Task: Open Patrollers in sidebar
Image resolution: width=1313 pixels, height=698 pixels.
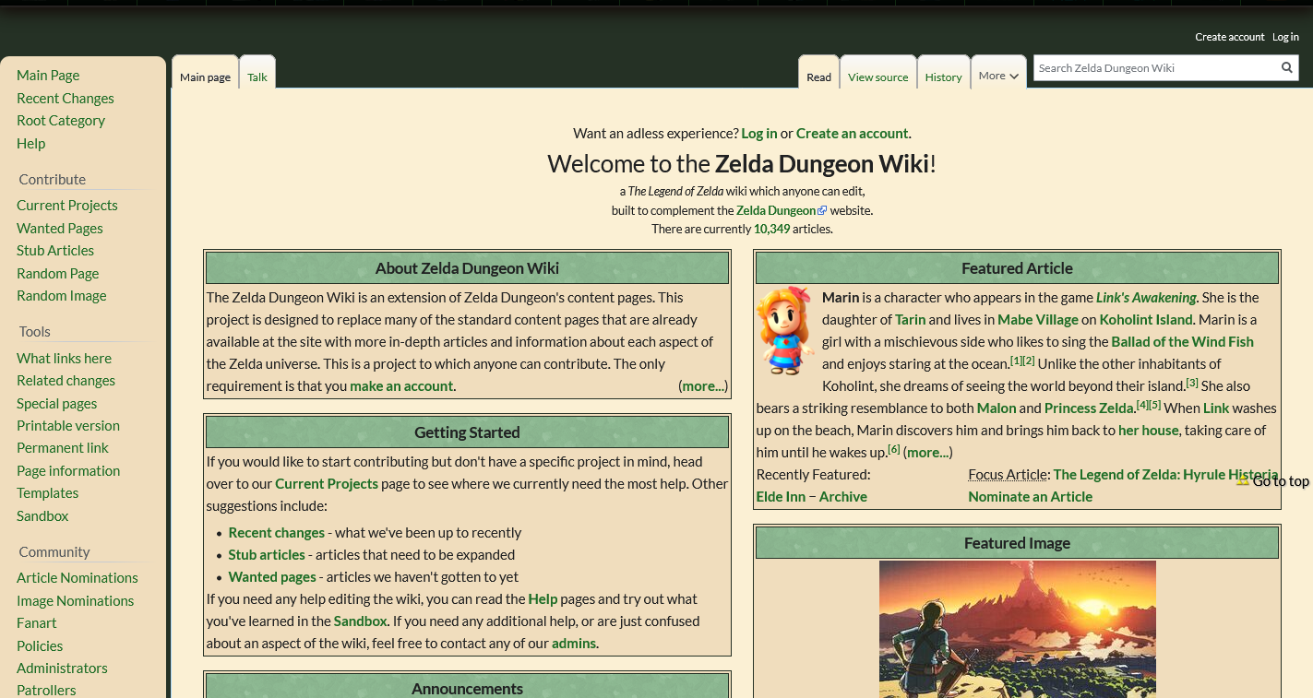Action: click(46, 690)
